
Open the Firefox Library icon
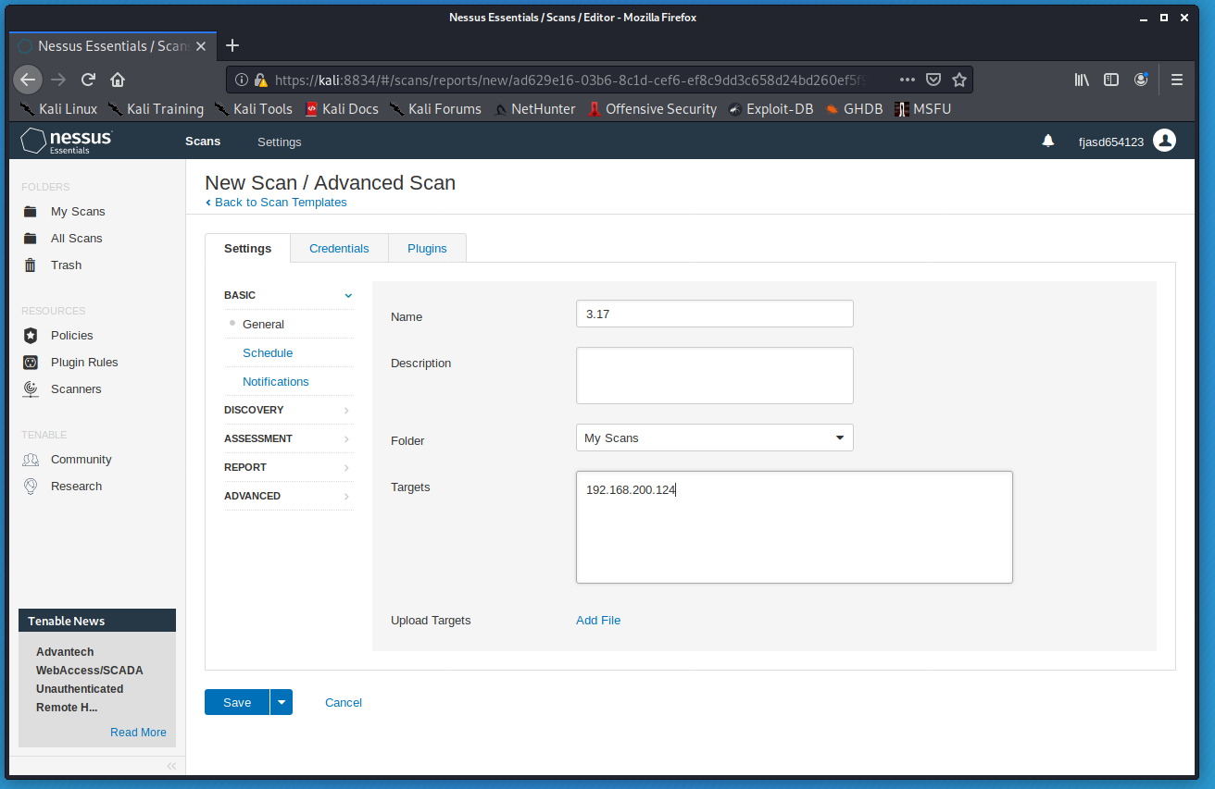[1082, 80]
